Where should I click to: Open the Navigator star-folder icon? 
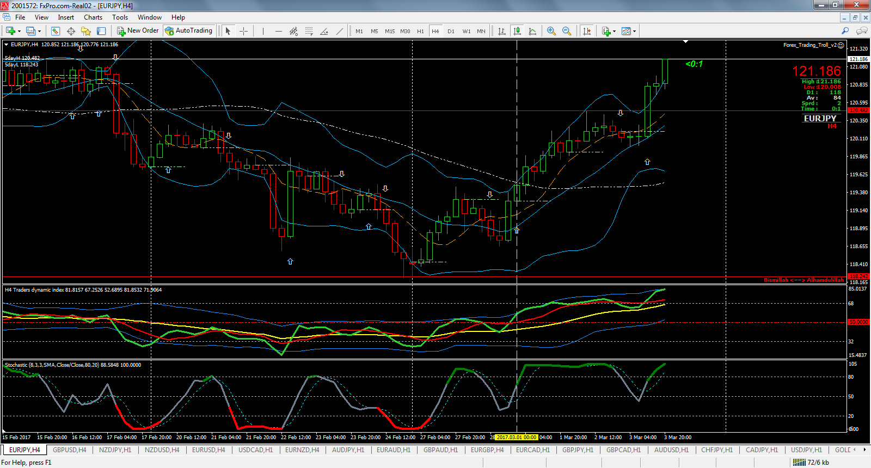(x=86, y=31)
